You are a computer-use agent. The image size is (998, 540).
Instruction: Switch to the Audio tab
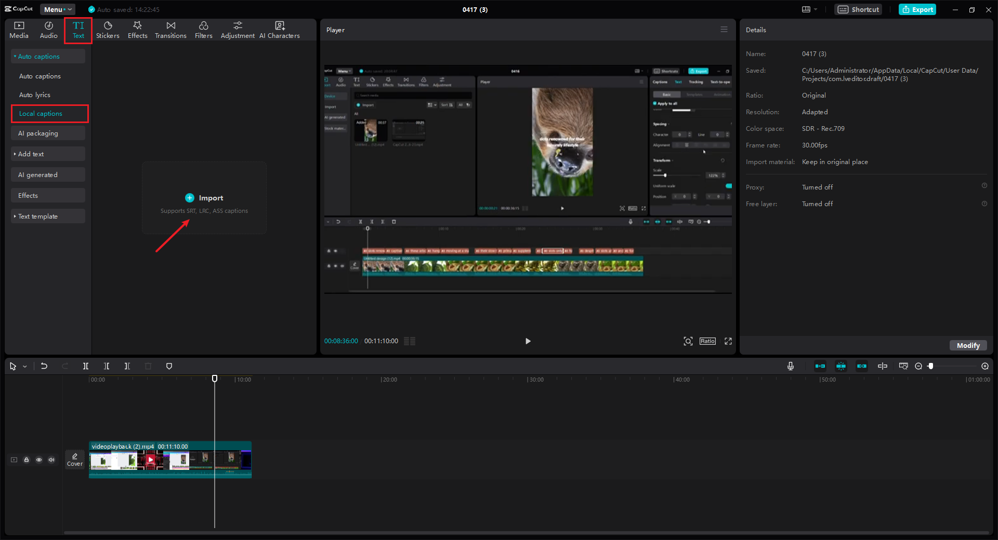click(x=49, y=30)
